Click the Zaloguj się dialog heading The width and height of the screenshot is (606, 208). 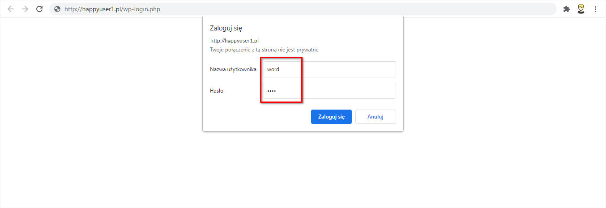[x=226, y=28]
